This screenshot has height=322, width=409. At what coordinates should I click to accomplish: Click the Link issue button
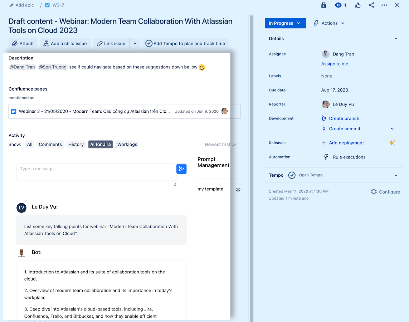(x=111, y=44)
